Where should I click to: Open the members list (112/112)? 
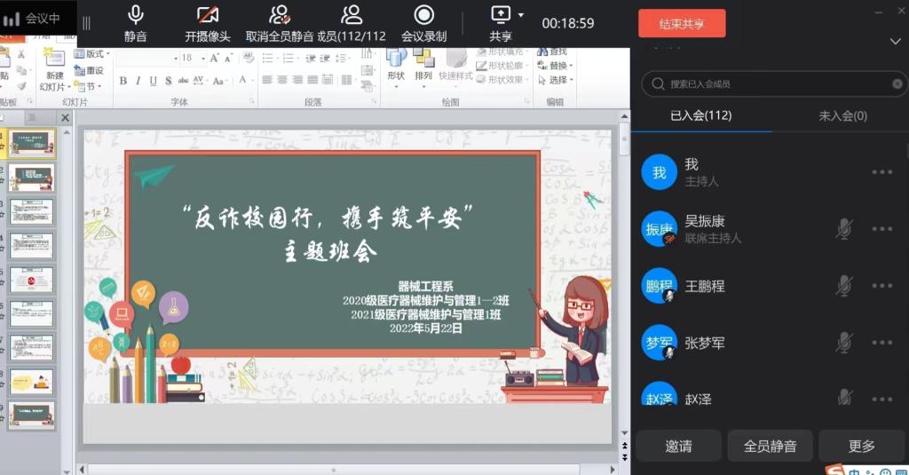tap(352, 15)
